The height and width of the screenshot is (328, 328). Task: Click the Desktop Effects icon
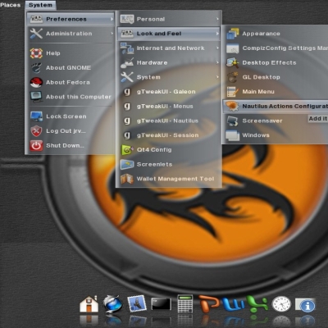pos(233,62)
